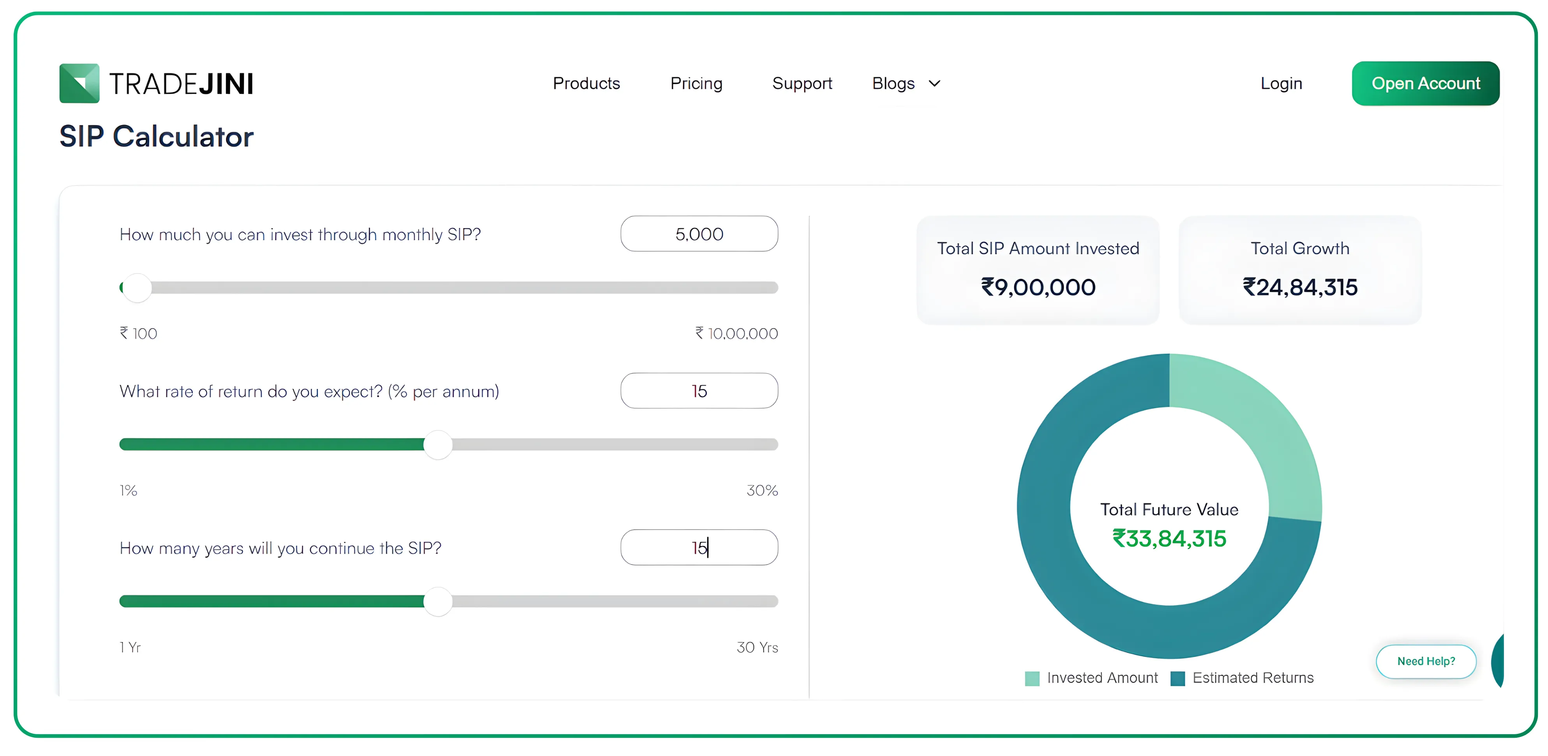The height and width of the screenshot is (756, 1548).
Task: Click the ₹ 10,00,000 maximum label
Action: [736, 333]
